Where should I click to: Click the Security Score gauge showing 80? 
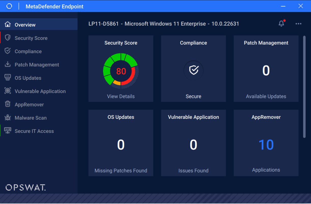tap(121, 71)
